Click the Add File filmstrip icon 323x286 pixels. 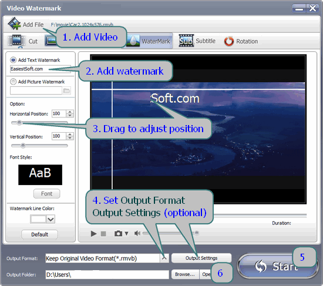(x=14, y=23)
